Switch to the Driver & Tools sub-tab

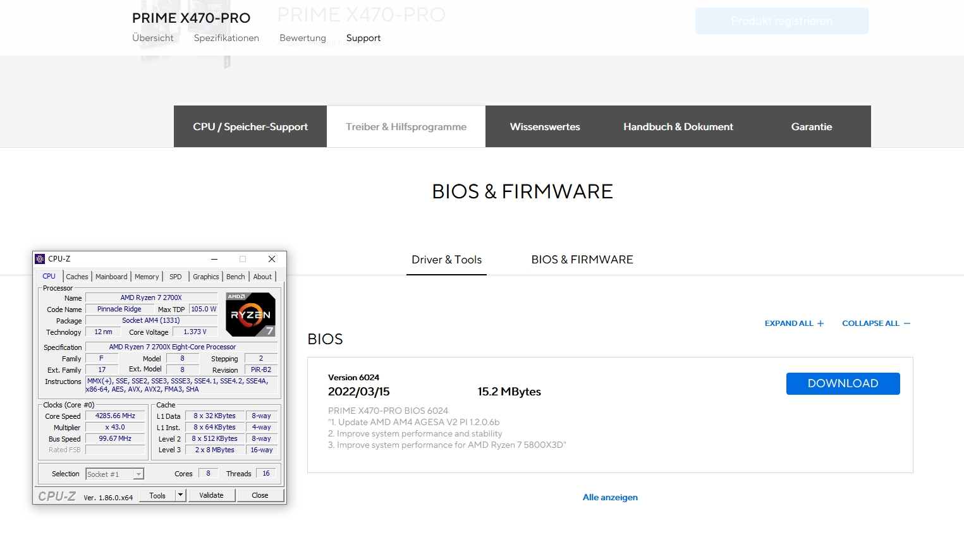pyautogui.click(x=446, y=260)
